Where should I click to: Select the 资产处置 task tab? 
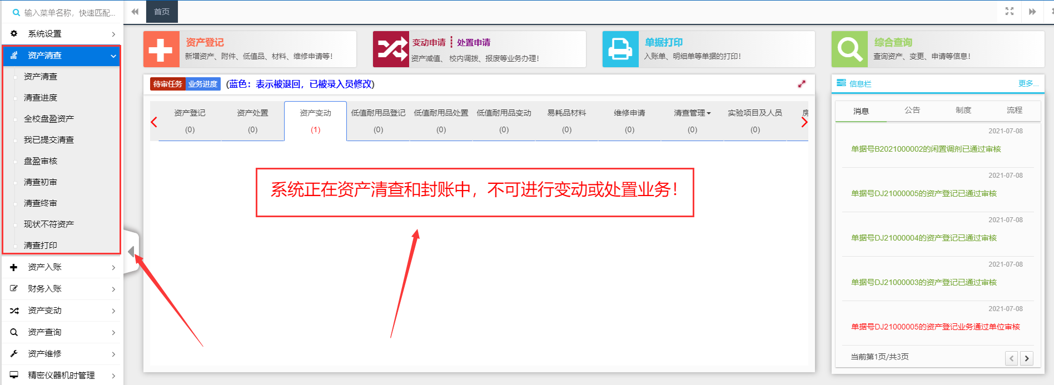click(x=252, y=121)
